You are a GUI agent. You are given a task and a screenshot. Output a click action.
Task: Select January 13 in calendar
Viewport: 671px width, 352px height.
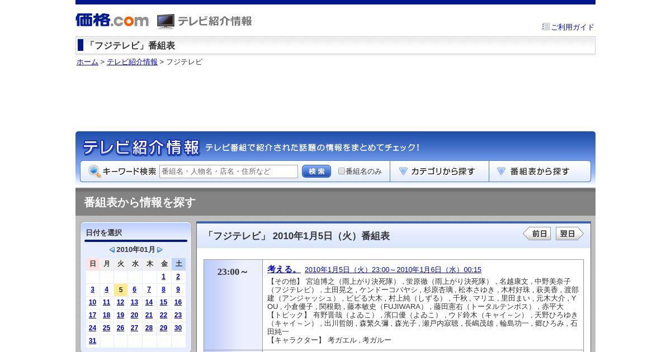point(135,302)
